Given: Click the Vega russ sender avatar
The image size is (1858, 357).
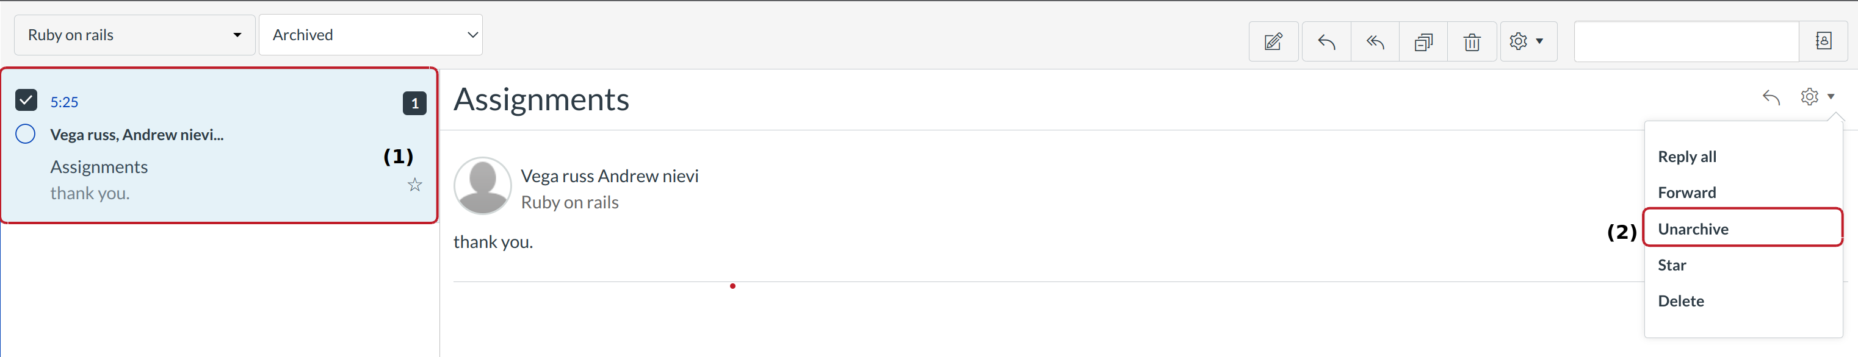Looking at the screenshot, I should pos(483,186).
